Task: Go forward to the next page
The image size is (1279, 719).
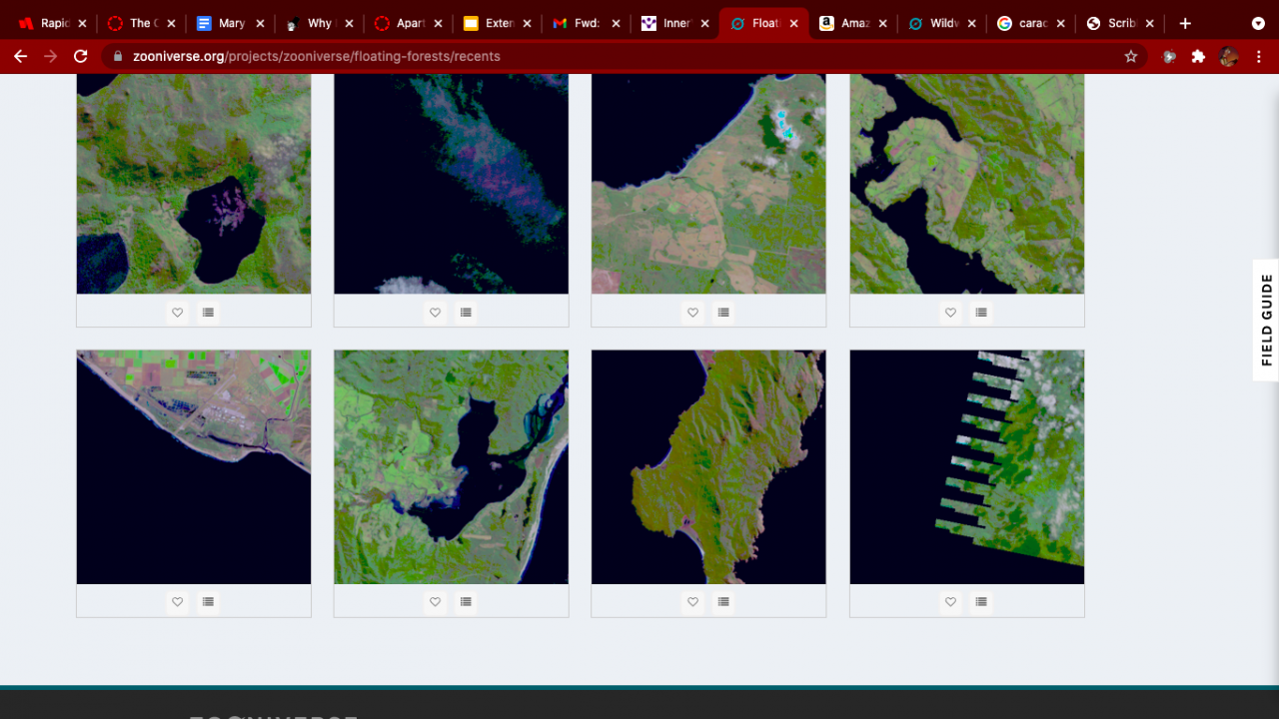Action: pyautogui.click(x=51, y=57)
